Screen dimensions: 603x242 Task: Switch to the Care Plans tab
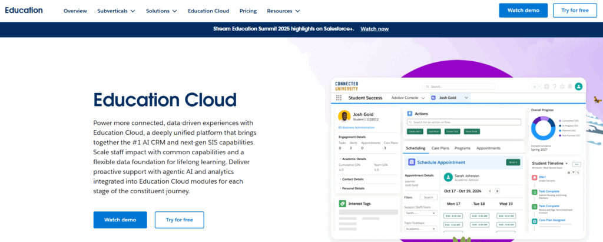440,148
